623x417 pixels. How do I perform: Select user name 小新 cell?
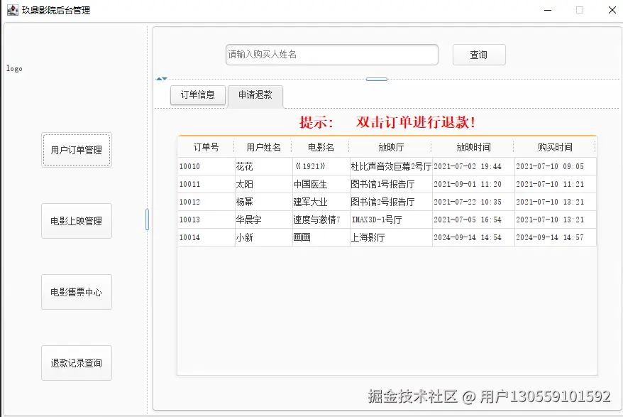click(x=264, y=237)
